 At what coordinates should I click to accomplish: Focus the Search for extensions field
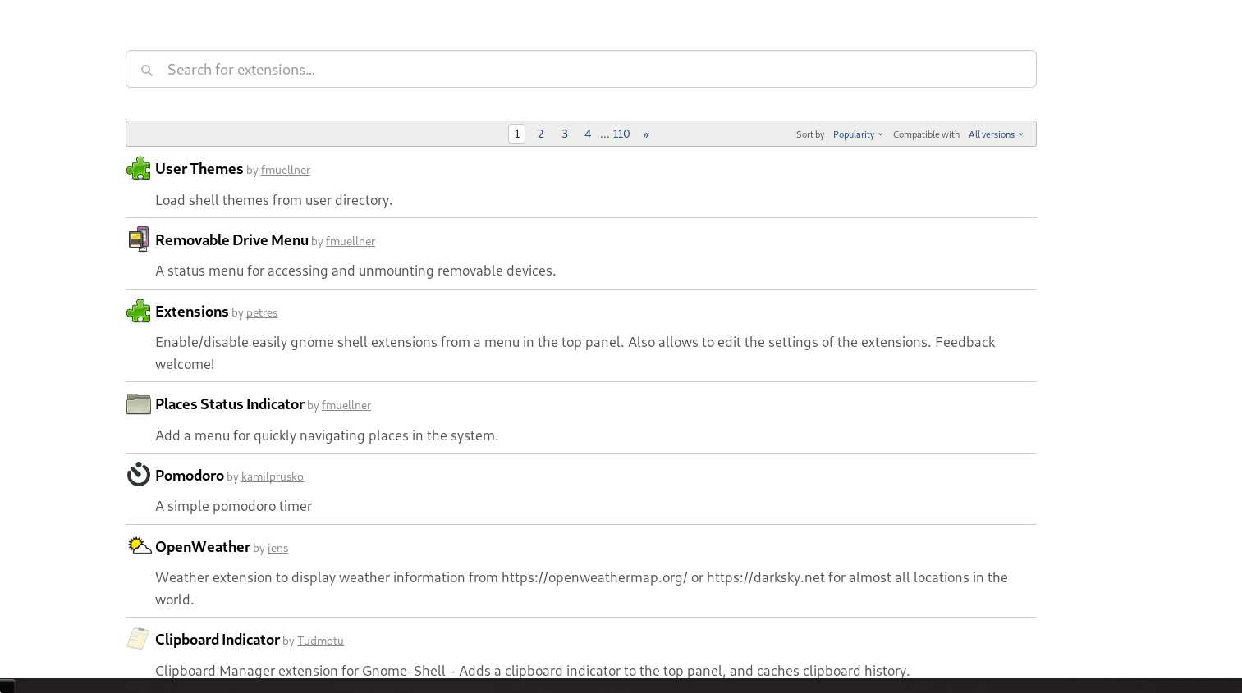pos(581,69)
